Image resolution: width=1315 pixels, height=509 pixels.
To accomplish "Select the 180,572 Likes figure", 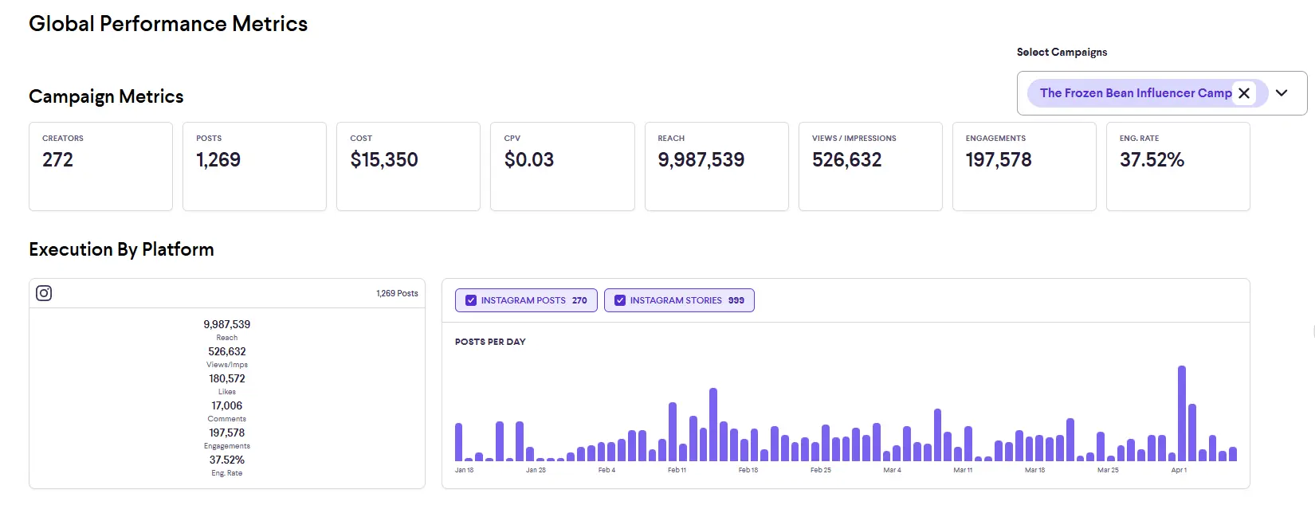I will [227, 378].
